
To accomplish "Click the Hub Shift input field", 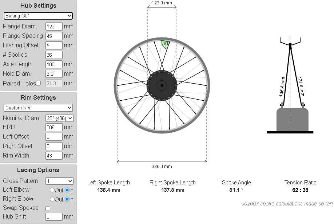I will tap(54, 217).
